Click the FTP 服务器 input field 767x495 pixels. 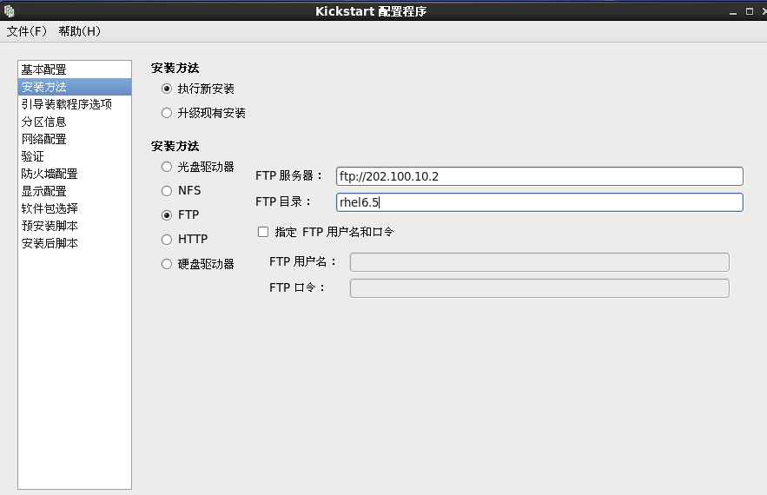[539, 176]
